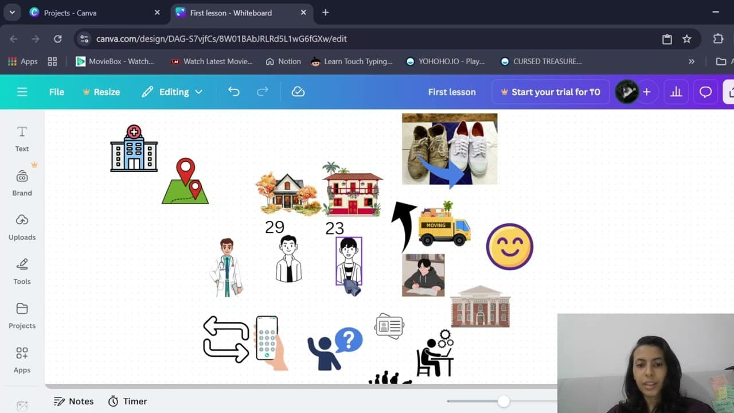Open the Apps panel in sidebar
This screenshot has height=413, width=734.
[22, 360]
